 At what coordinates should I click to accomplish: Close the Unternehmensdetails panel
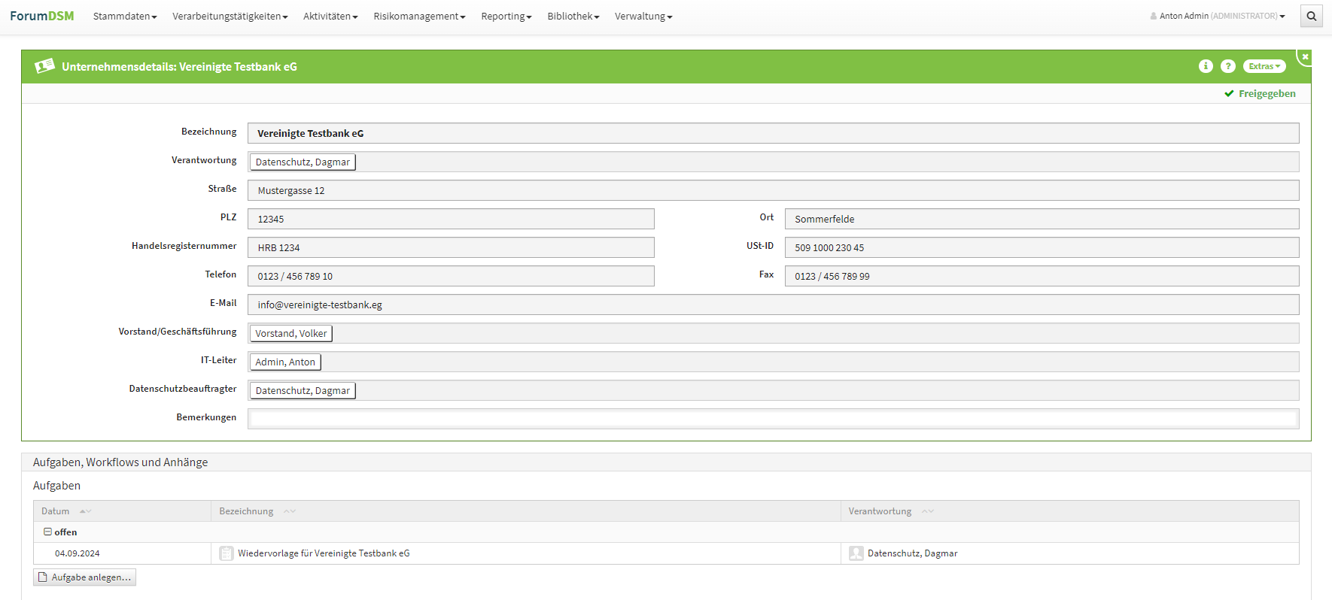coord(1305,57)
